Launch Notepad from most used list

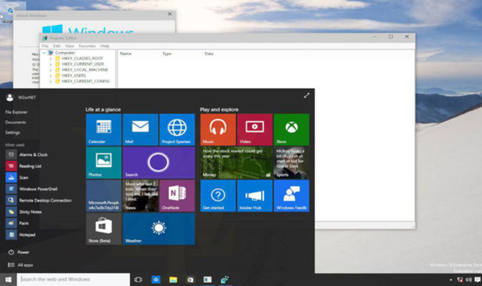click(21, 235)
